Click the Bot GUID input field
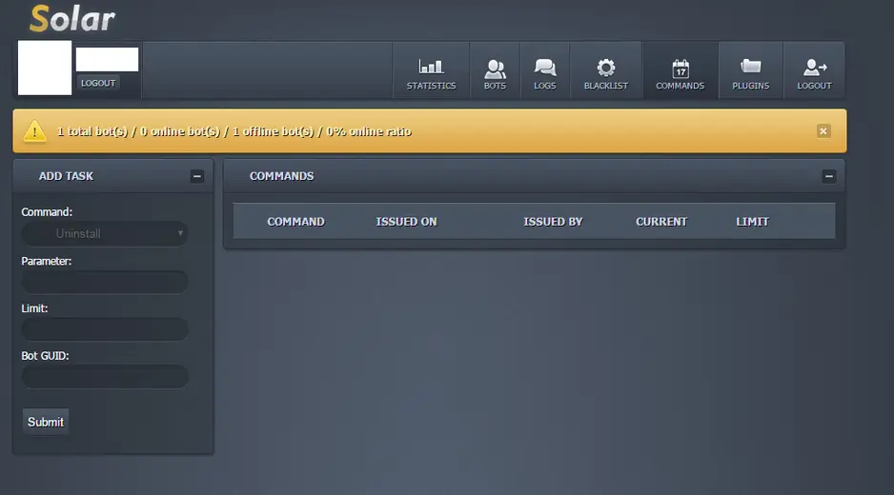This screenshot has height=495, width=894. tap(105, 377)
